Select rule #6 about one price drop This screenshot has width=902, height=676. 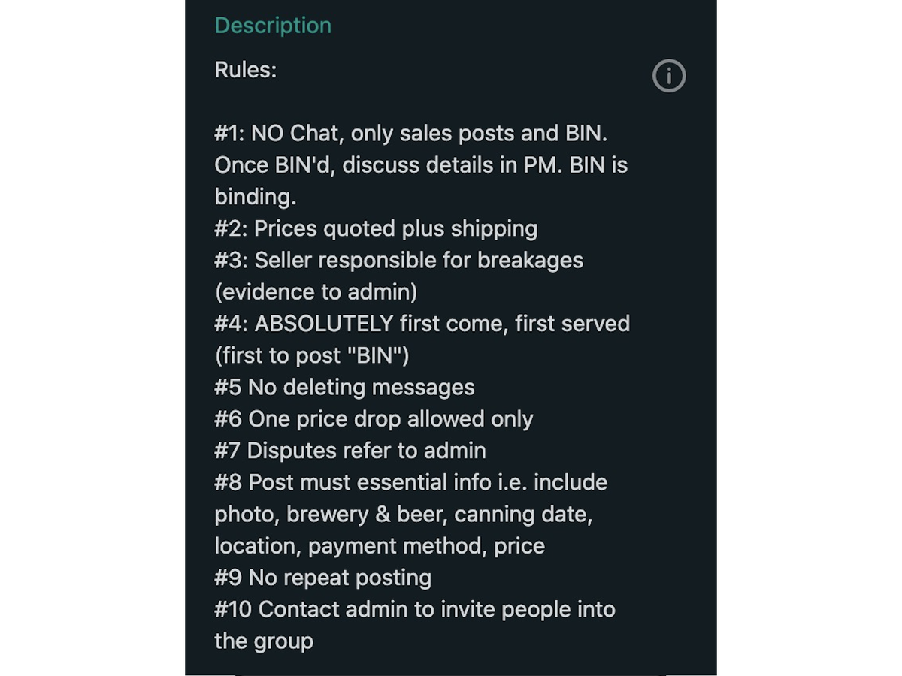[x=374, y=418]
